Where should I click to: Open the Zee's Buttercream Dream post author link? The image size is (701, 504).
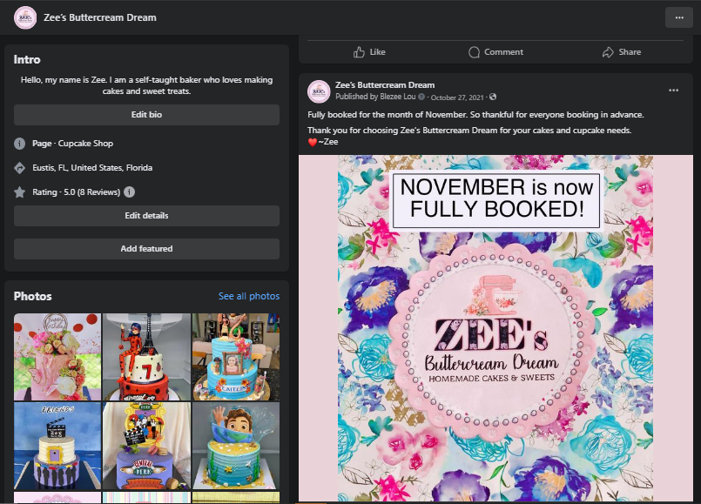(x=385, y=85)
